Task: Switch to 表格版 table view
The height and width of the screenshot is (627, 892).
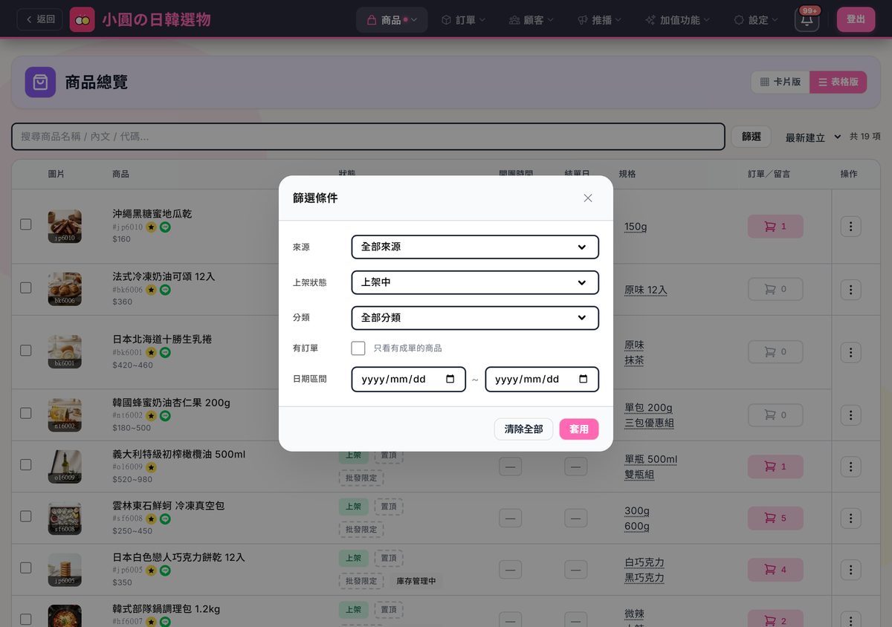Action: pos(838,82)
